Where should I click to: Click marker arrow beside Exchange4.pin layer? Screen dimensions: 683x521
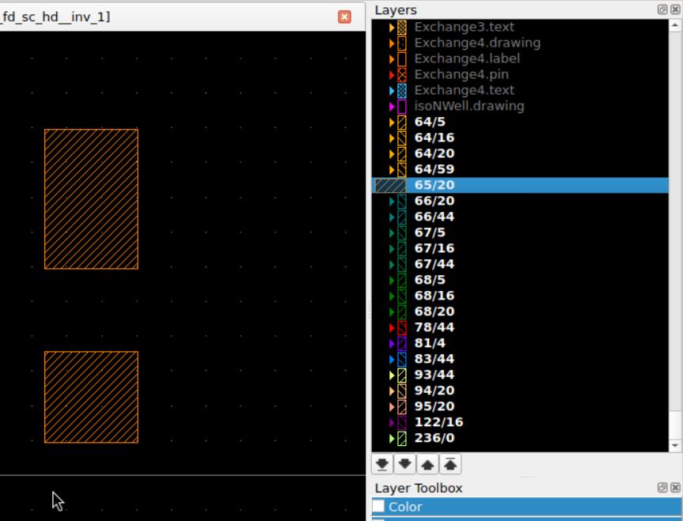[392, 74]
